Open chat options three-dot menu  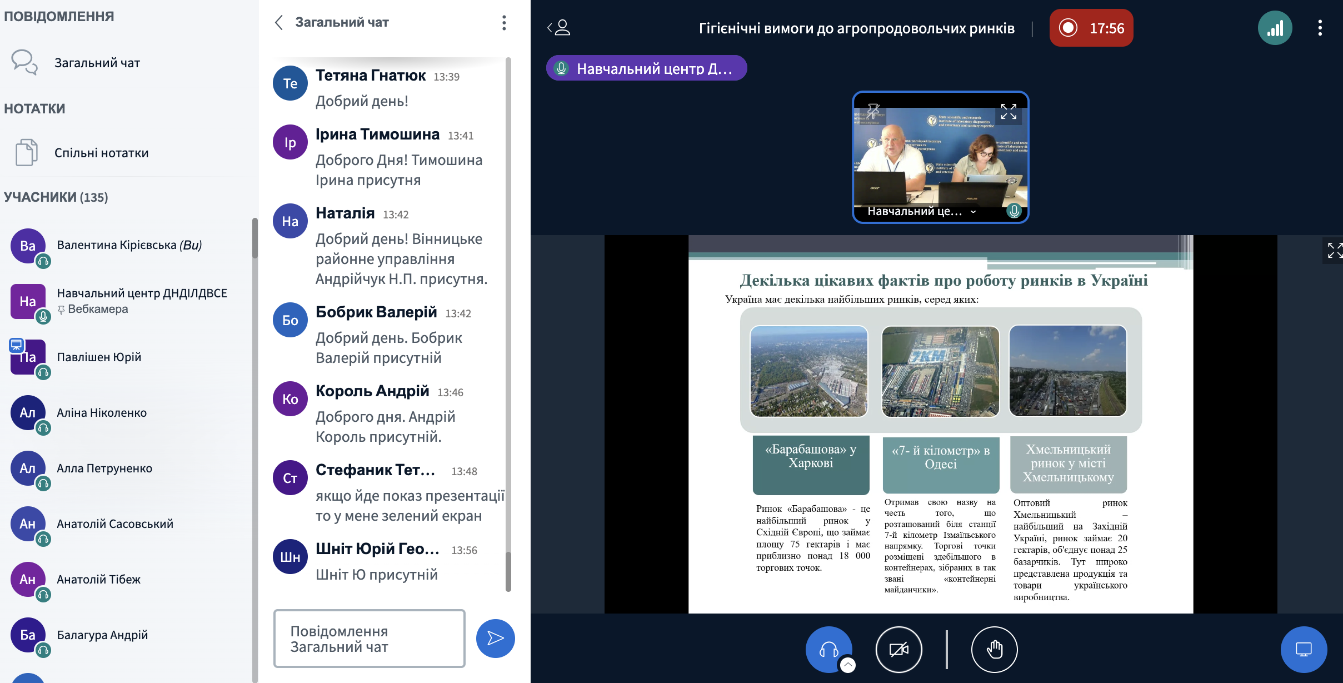point(504,23)
